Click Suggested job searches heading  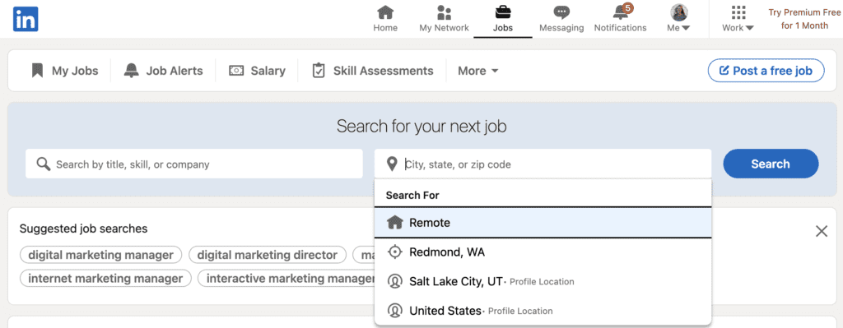click(x=83, y=229)
